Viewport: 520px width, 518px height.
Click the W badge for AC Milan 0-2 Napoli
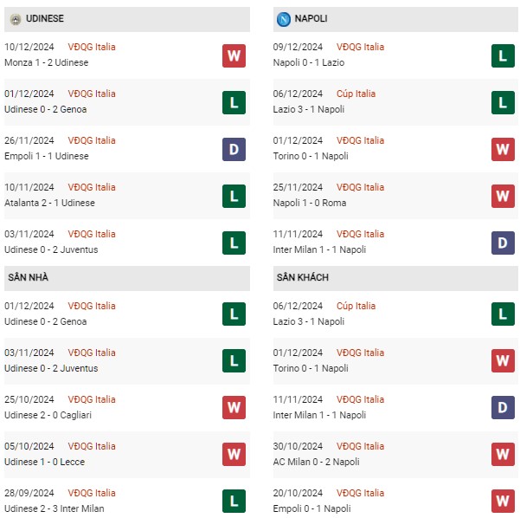(503, 454)
